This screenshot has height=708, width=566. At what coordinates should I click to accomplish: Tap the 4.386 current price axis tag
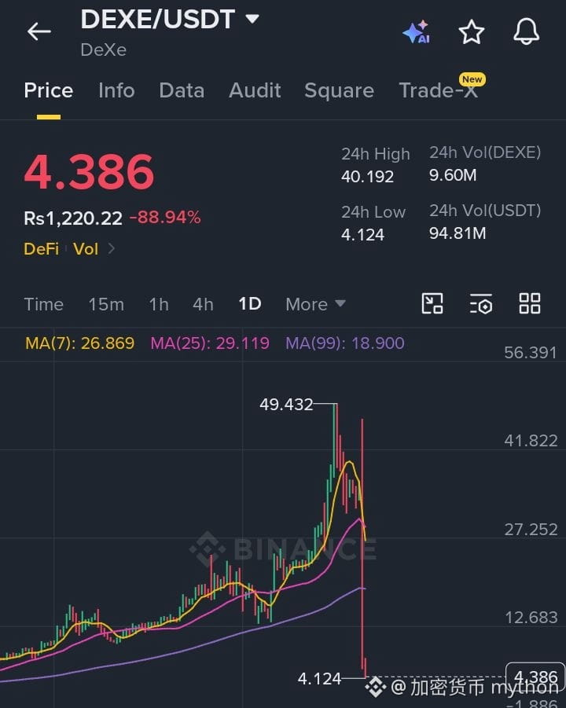tap(535, 677)
